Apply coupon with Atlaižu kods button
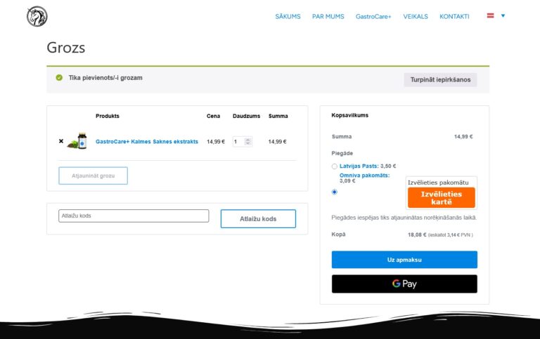 pos(258,219)
